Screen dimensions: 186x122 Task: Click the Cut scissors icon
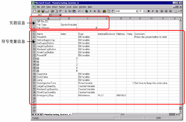click(66, 11)
